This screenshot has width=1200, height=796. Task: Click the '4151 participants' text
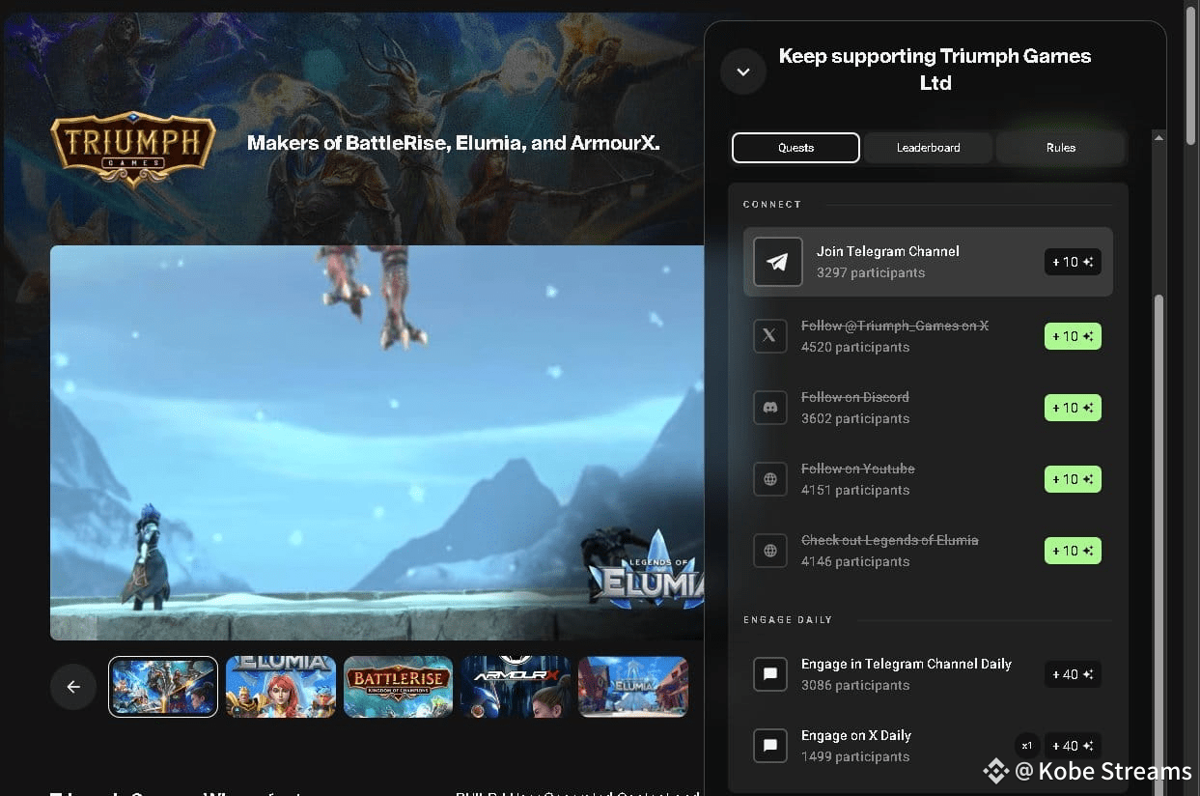tap(855, 490)
